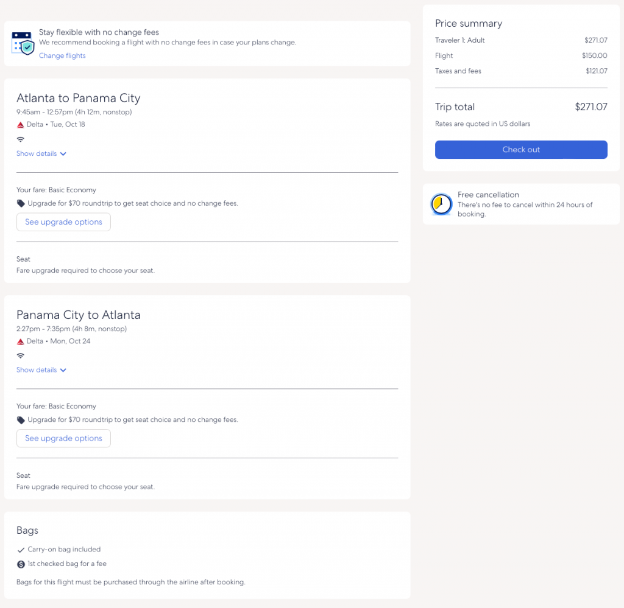Click the Bags section heading
Screen dimensions: 624x608
(27, 531)
